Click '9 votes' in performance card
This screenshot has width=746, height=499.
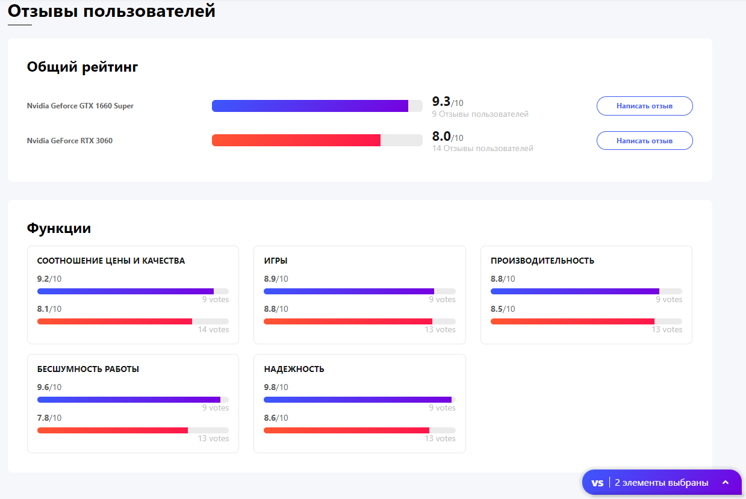(670, 299)
